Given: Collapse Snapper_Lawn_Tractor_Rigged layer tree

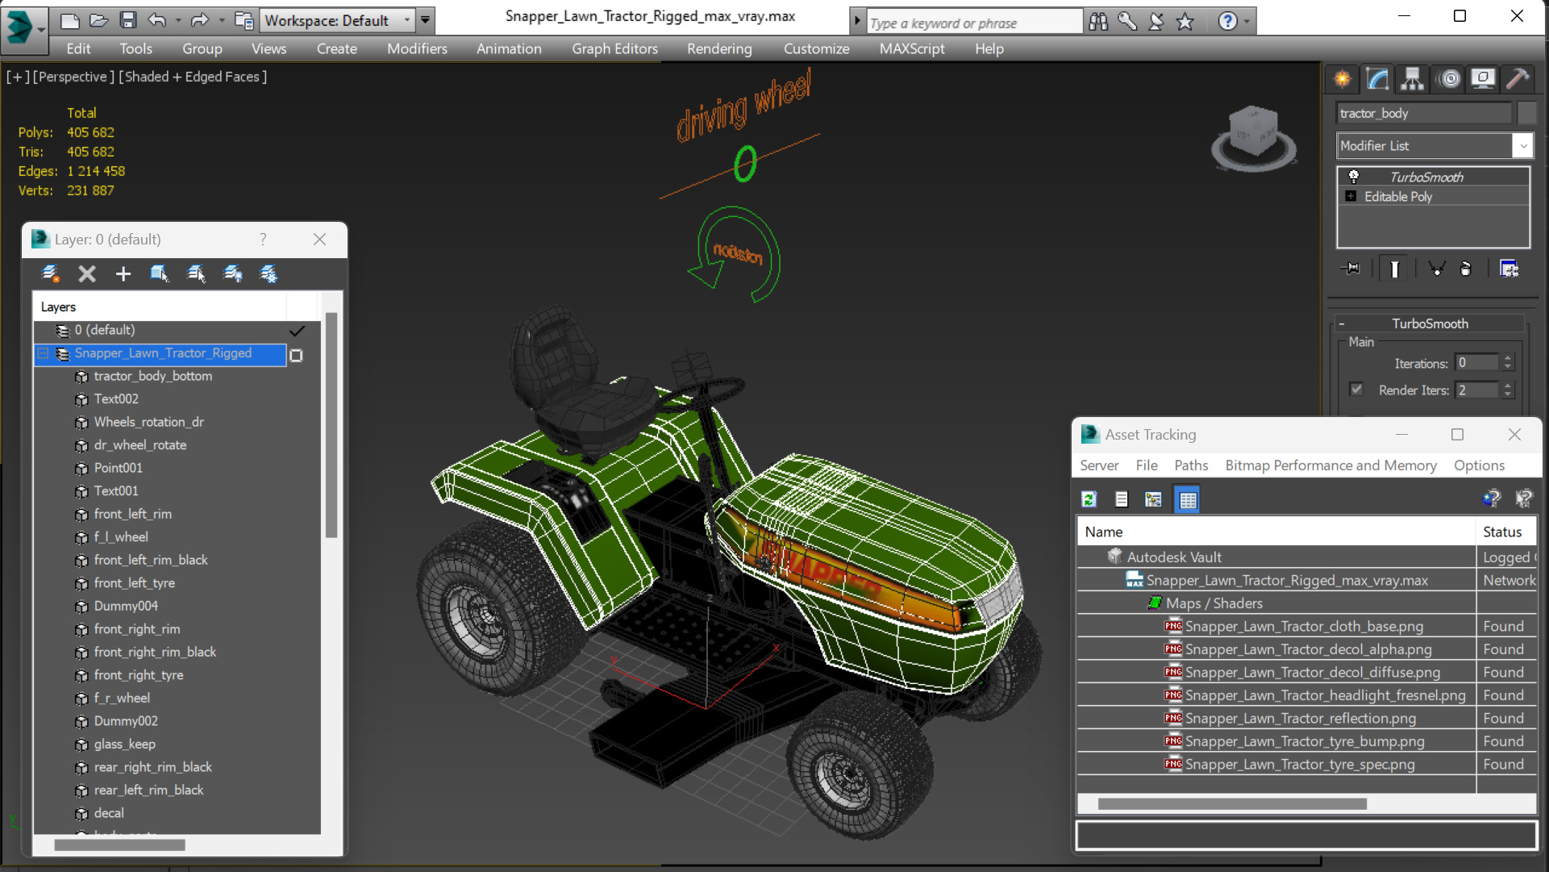Looking at the screenshot, I should click(x=44, y=353).
